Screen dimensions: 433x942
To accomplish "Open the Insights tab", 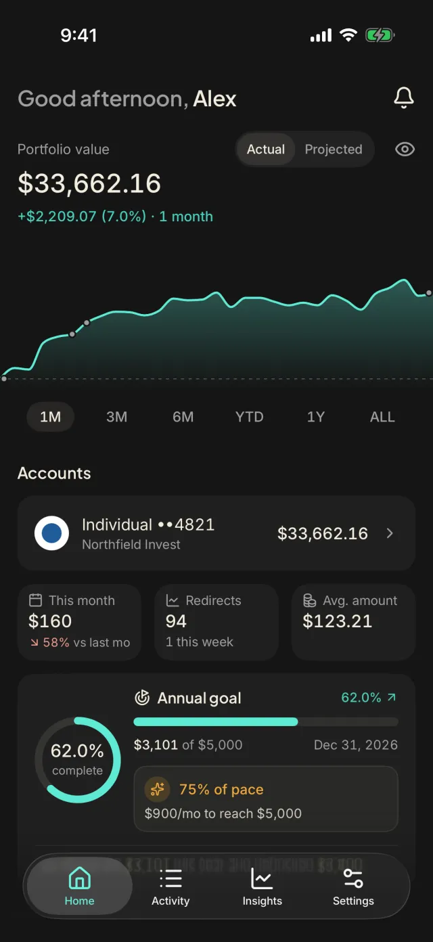I will [262, 887].
